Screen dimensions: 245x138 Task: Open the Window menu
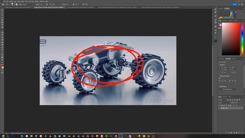click(42, 2)
